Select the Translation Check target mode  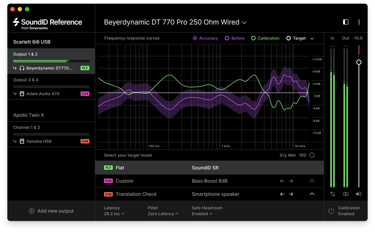click(x=210, y=194)
